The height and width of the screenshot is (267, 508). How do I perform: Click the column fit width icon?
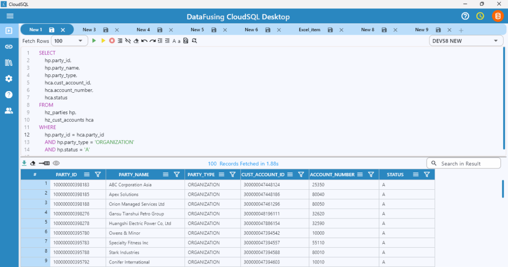(x=44, y=163)
